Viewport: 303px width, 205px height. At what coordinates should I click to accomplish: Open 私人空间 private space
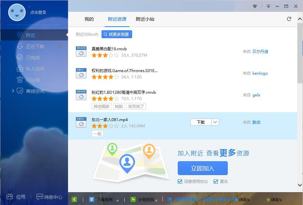[35, 69]
